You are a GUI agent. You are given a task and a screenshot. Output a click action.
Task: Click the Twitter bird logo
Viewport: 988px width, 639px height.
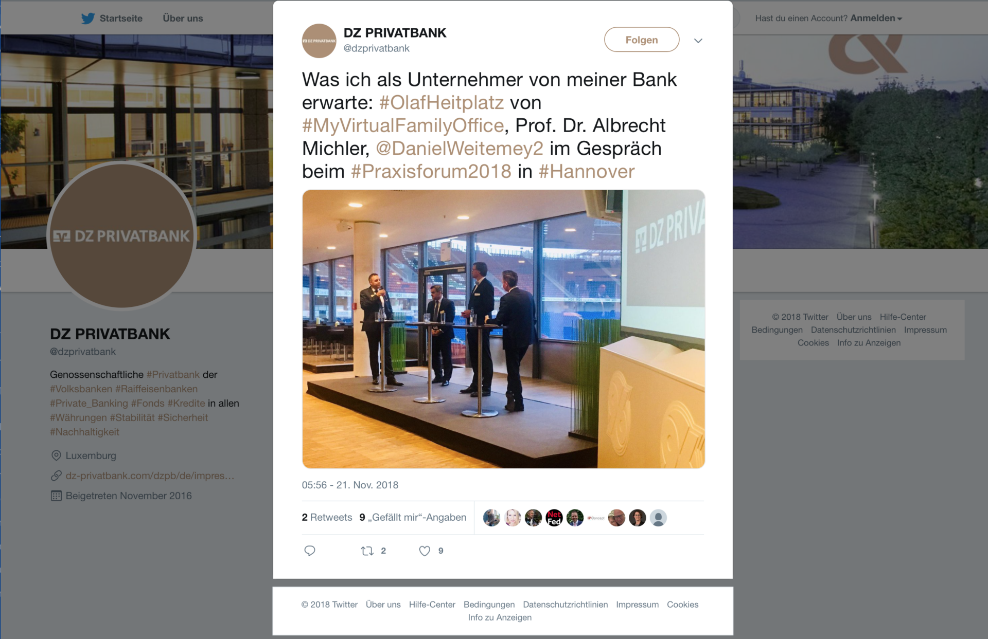click(88, 19)
